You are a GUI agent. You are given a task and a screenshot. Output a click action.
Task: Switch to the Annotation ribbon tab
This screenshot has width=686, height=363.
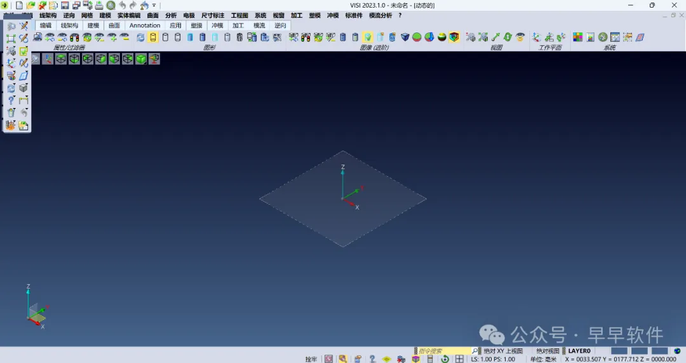coord(145,25)
